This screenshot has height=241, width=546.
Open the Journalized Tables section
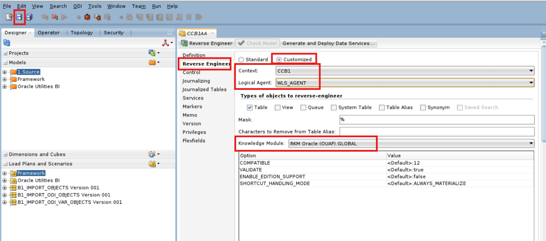(204, 89)
